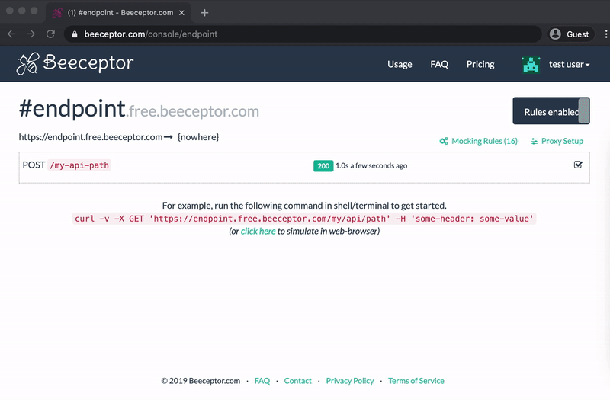Click the browser back arrow
The height and width of the screenshot is (400, 610).
click(12, 34)
